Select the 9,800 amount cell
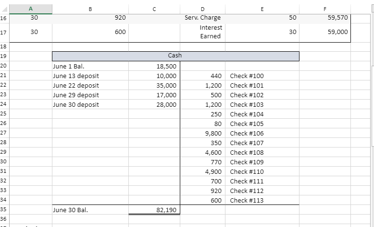Screen dimensions: 374x227 click(x=202, y=133)
